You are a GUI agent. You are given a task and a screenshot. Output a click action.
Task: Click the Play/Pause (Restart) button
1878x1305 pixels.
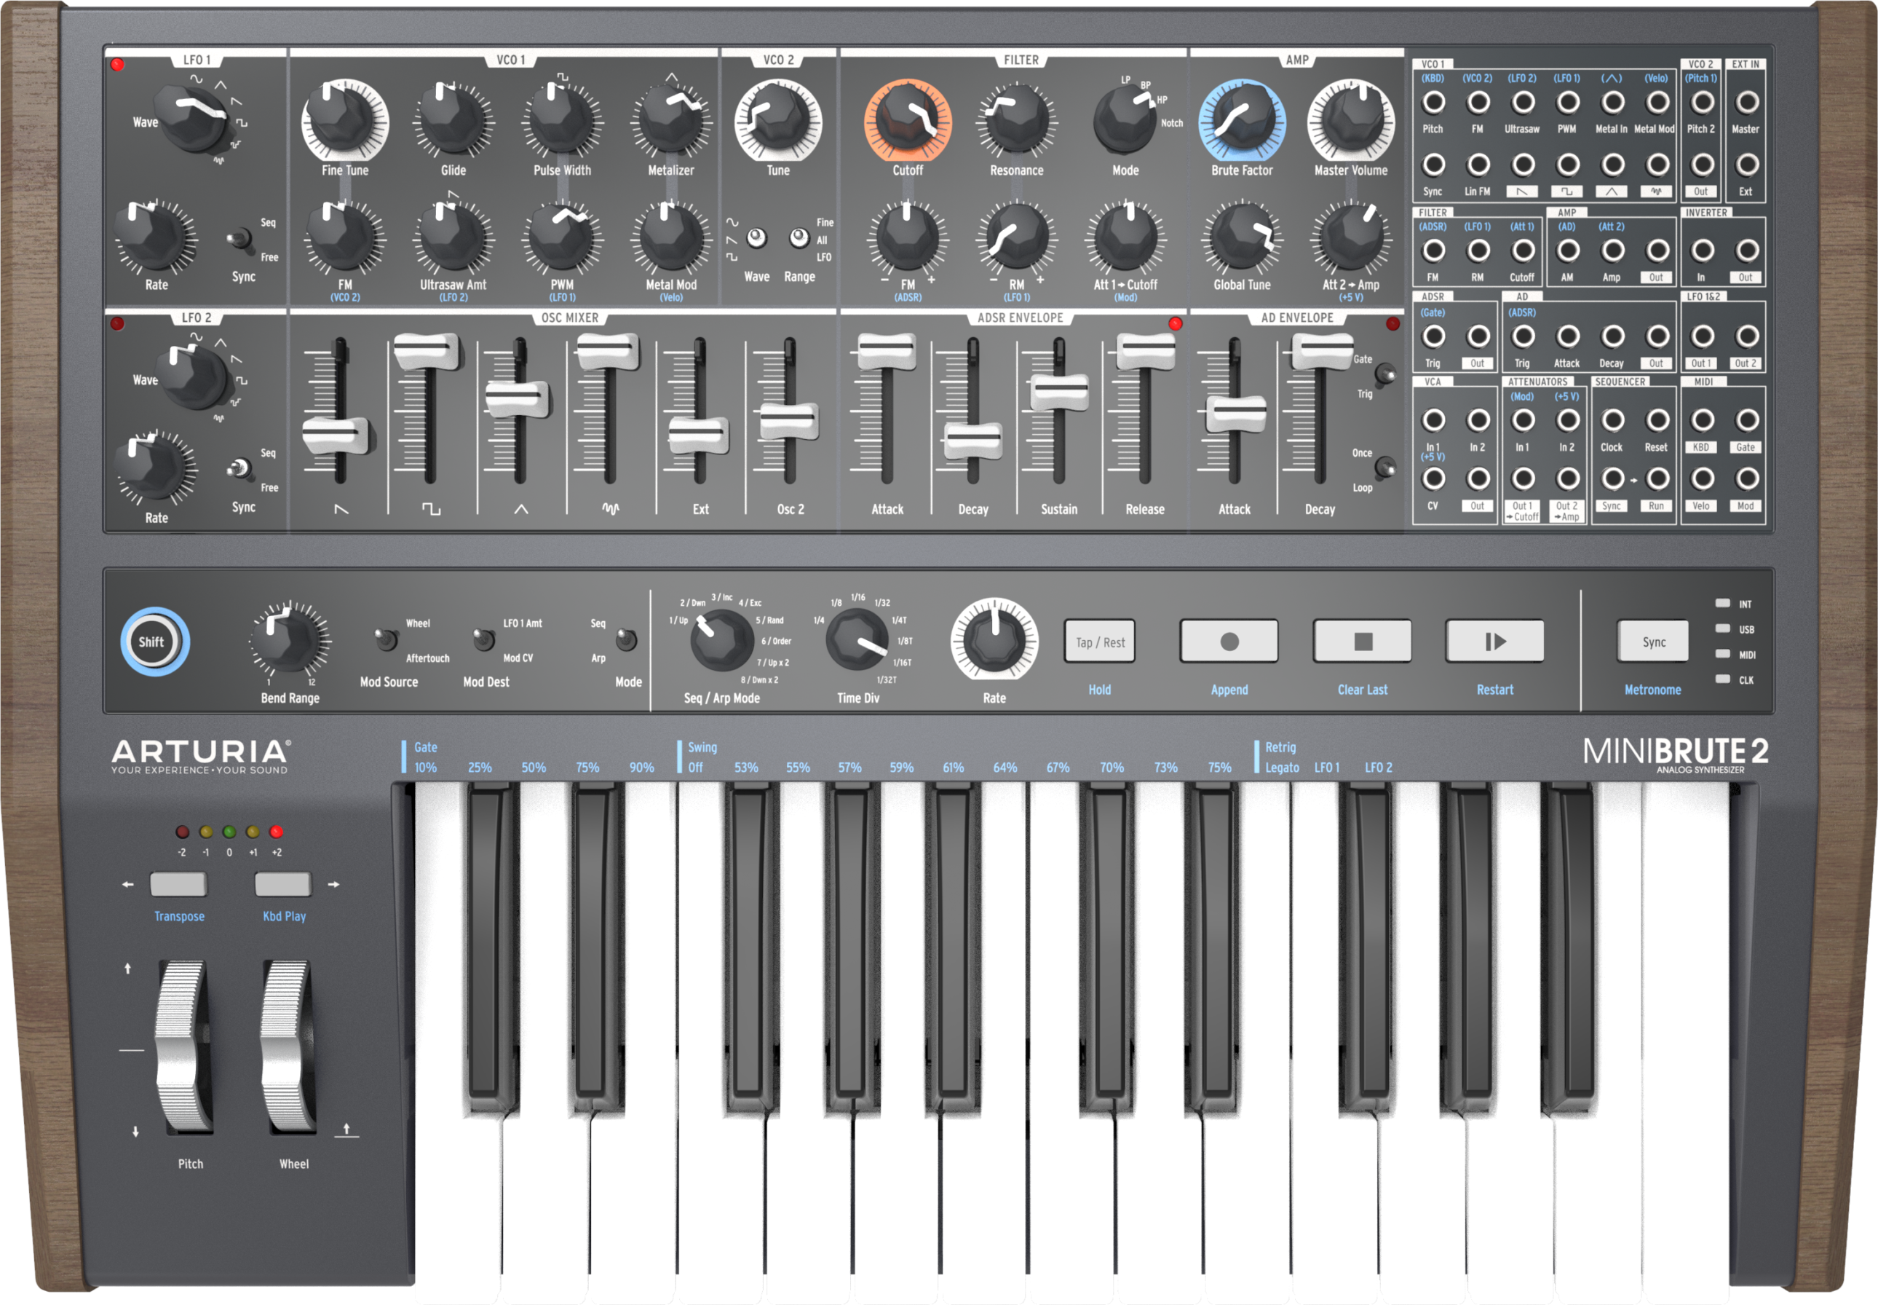point(1494,641)
